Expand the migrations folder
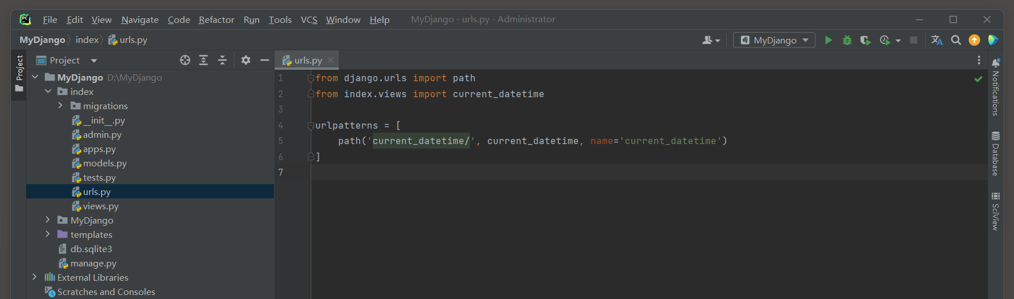 [x=60, y=106]
